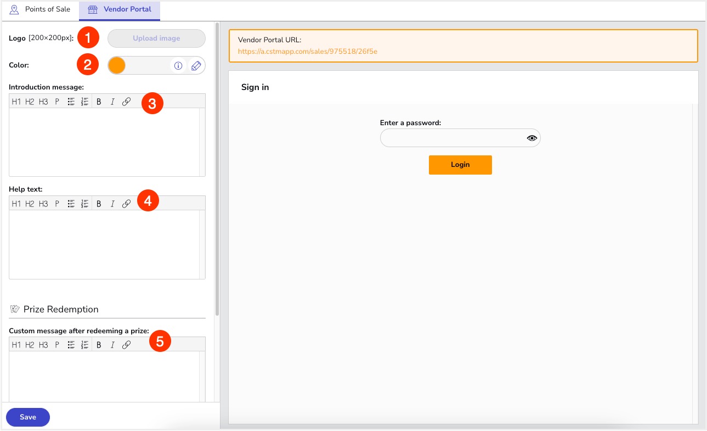Click the Save button
Image resolution: width=707 pixels, height=431 pixels.
28,417
